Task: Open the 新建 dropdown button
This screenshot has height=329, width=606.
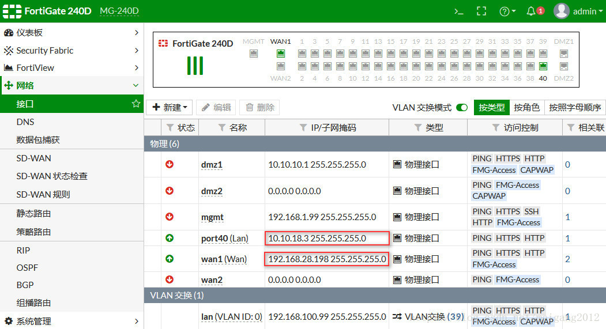Action: [170, 107]
